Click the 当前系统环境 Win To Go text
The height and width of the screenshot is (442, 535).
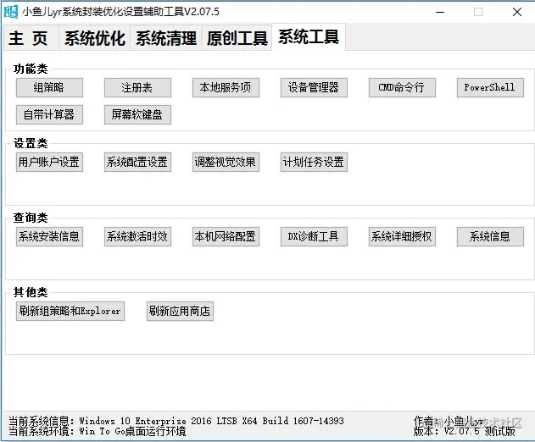coord(97,432)
